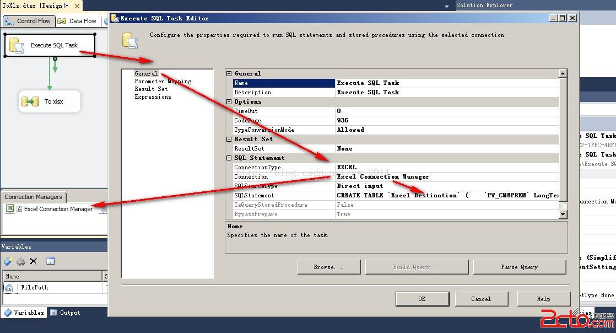Click the Help button
Viewport: 616px width, 333px height.
(x=544, y=299)
